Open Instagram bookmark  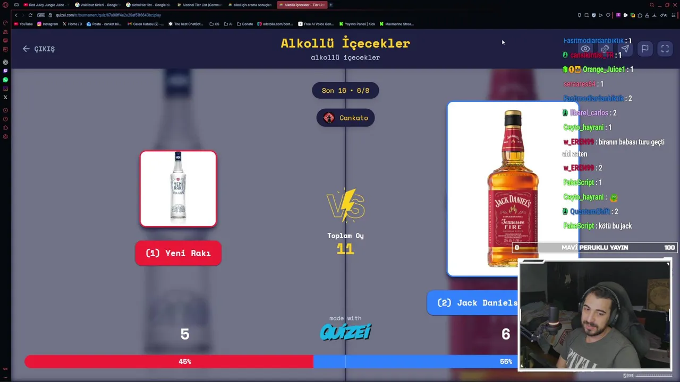47,24
